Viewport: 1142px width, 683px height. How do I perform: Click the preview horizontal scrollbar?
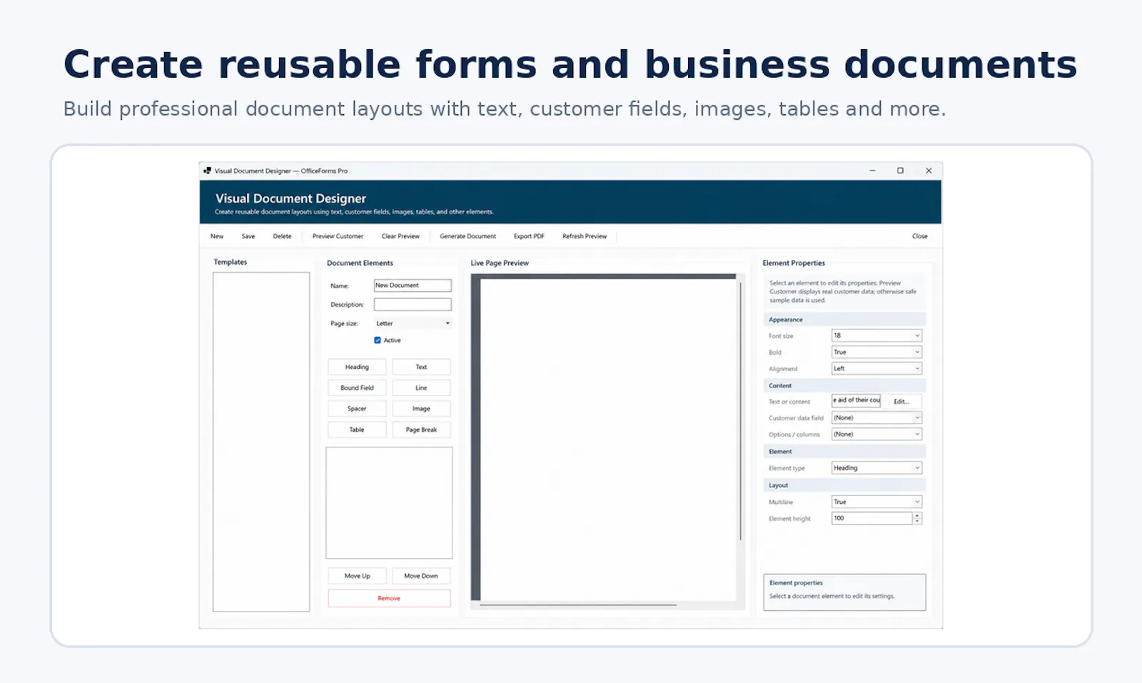click(x=578, y=605)
